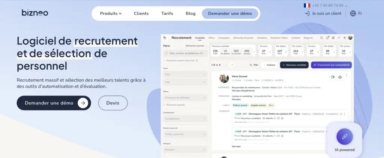
Task: Click the AI assistant icon on Marie Durand's card
Action: click(x=340, y=77)
